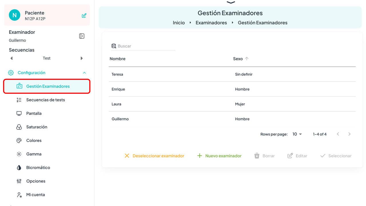Click the Saturación circles icon

[19, 127]
